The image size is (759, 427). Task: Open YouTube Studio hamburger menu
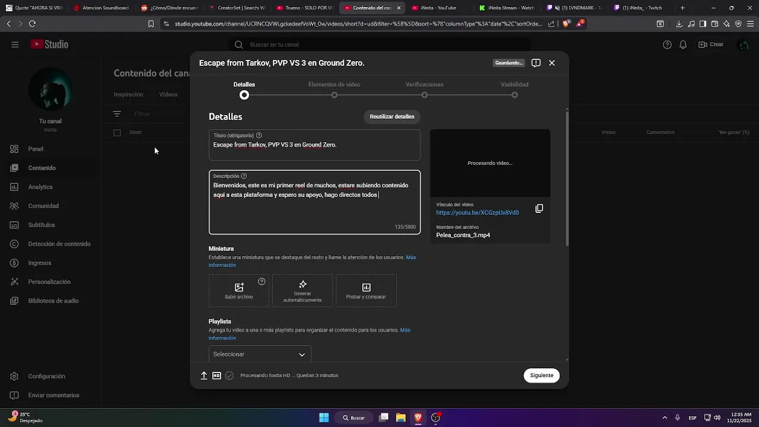15,44
